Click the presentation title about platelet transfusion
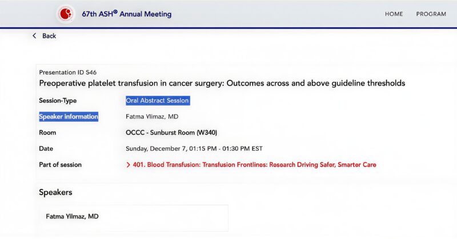 pos(222,83)
